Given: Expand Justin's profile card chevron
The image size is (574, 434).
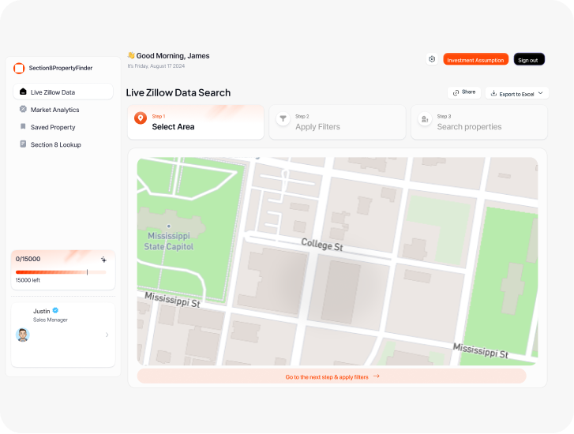Looking at the screenshot, I should [107, 335].
